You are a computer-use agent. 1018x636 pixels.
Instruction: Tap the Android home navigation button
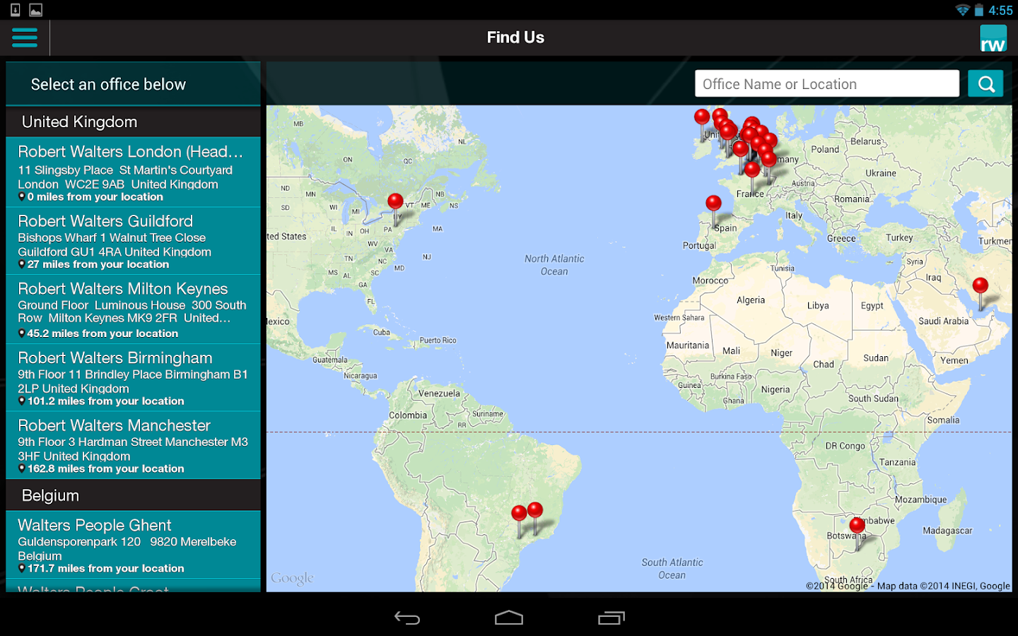(509, 618)
